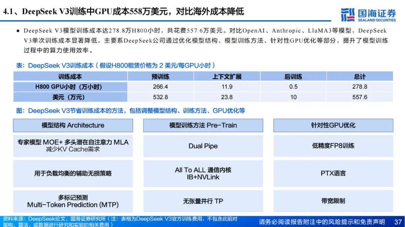Select the value 10 in the post-training column

293,97
